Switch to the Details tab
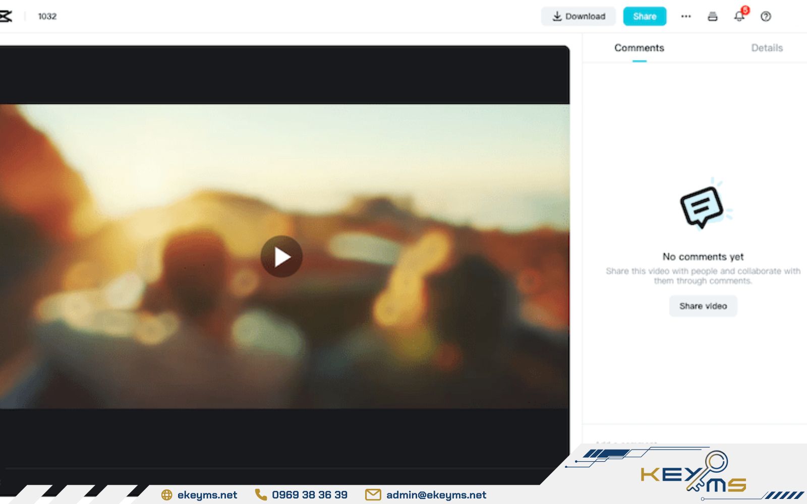The width and height of the screenshot is (807, 504). [767, 47]
